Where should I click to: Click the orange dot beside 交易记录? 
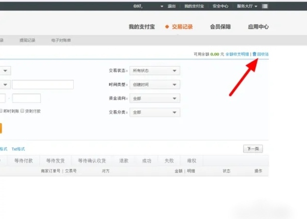[167, 27]
